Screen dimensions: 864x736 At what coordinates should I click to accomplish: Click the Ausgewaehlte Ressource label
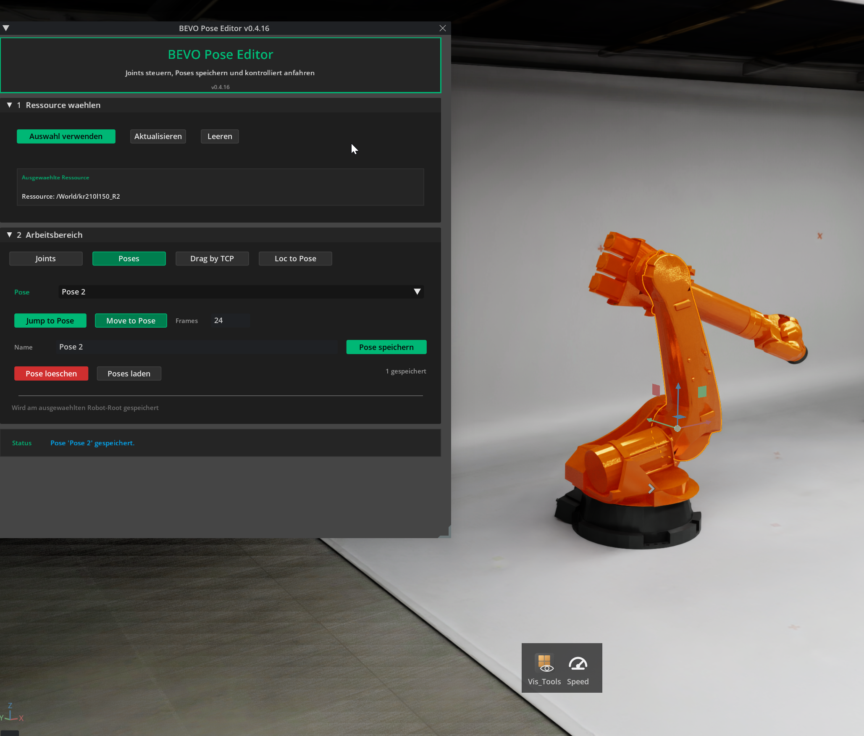[55, 177]
